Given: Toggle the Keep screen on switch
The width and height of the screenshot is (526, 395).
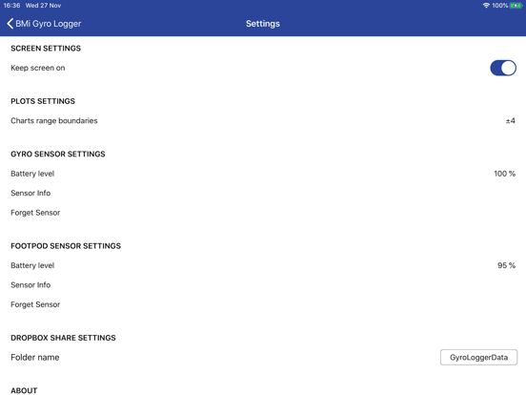Looking at the screenshot, I should 503,68.
